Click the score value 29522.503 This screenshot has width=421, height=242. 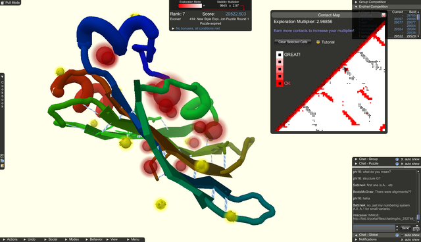tap(235, 14)
